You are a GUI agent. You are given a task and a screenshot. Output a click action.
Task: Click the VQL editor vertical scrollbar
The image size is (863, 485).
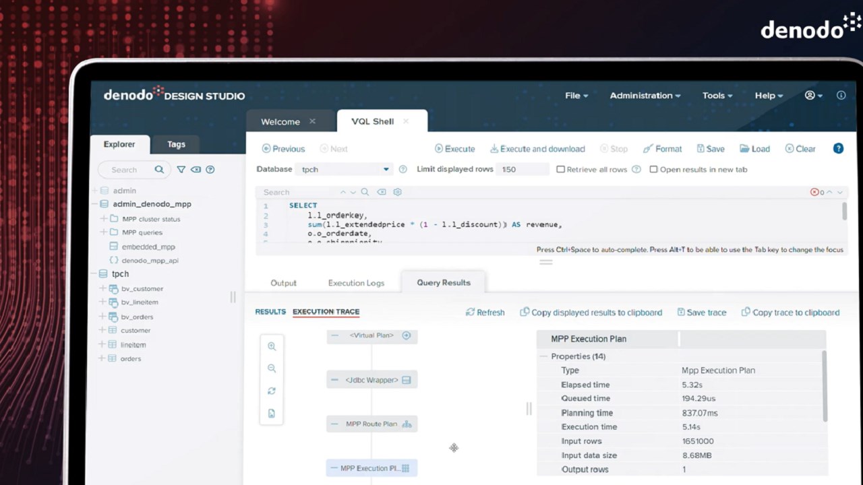pos(843,210)
